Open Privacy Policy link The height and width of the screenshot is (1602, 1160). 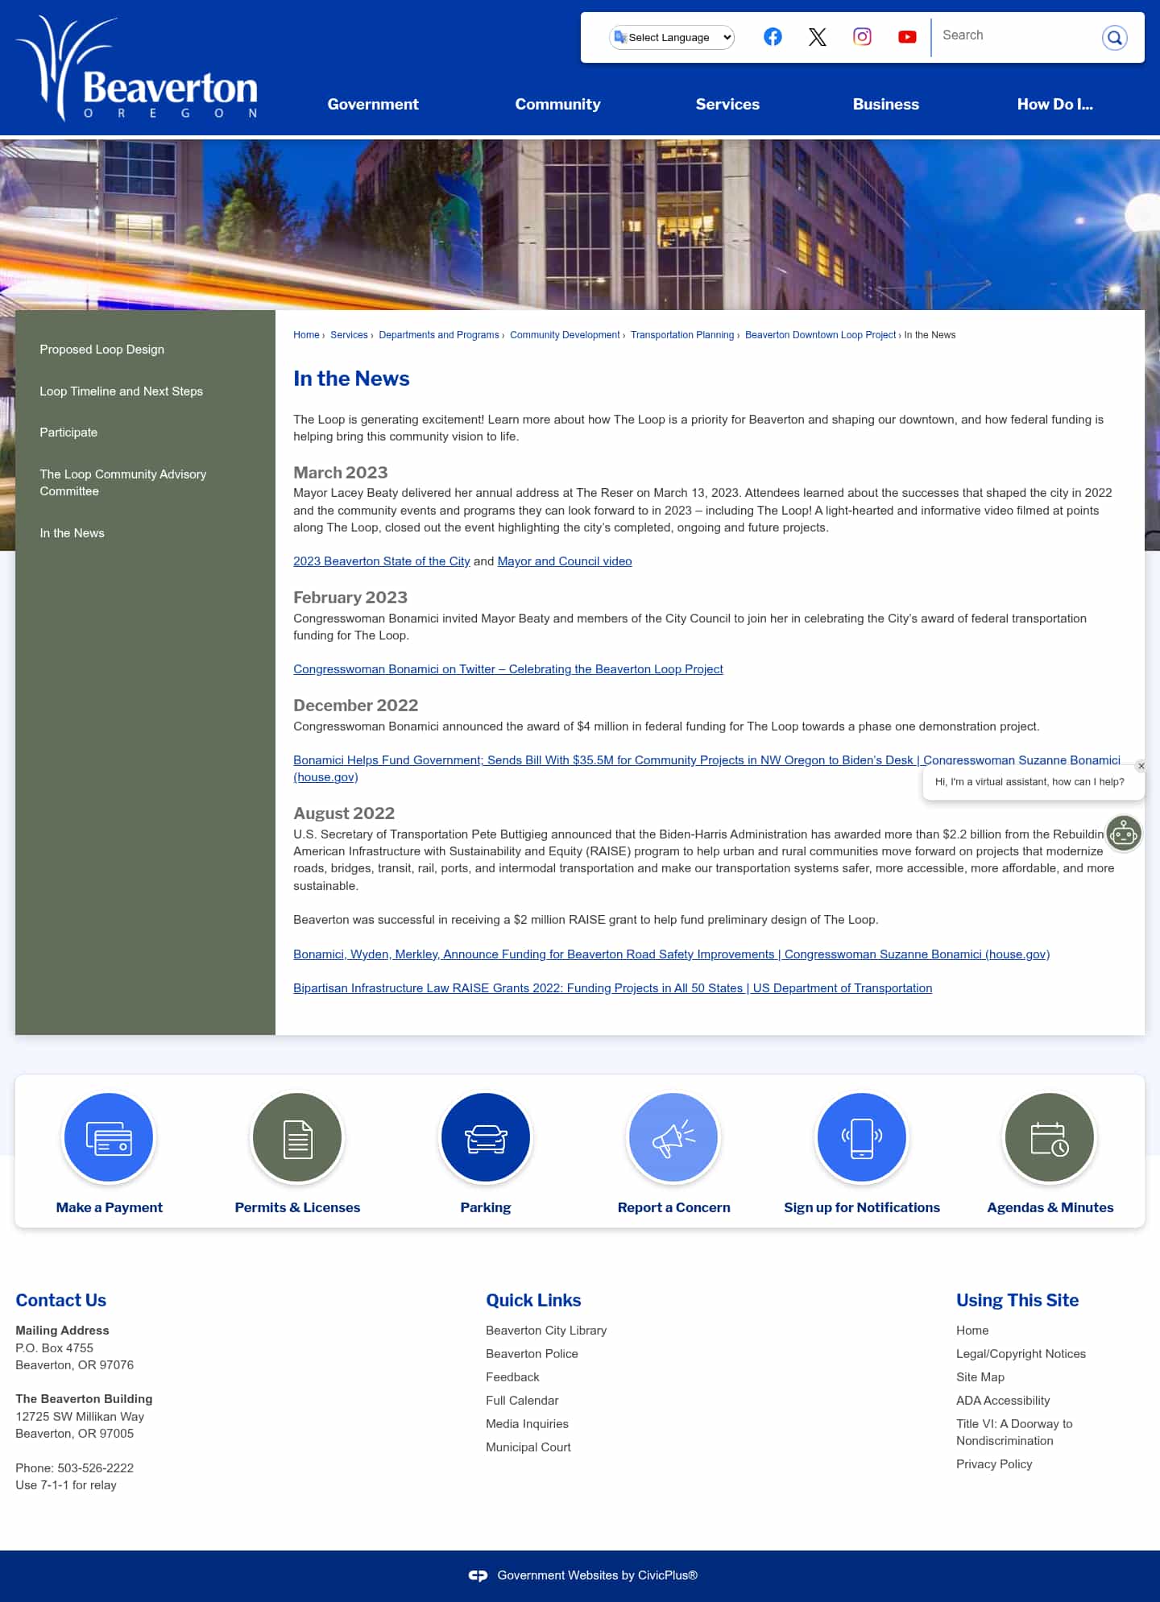click(x=994, y=1464)
